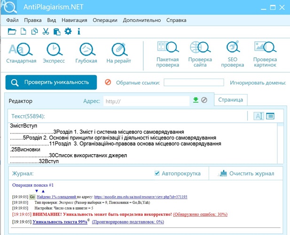290x235 pixels.
Task: Open Проверка сайта tool
Action: (200, 55)
